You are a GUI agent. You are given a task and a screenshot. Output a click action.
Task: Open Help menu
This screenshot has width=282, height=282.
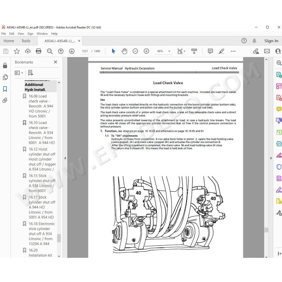point(54,33)
